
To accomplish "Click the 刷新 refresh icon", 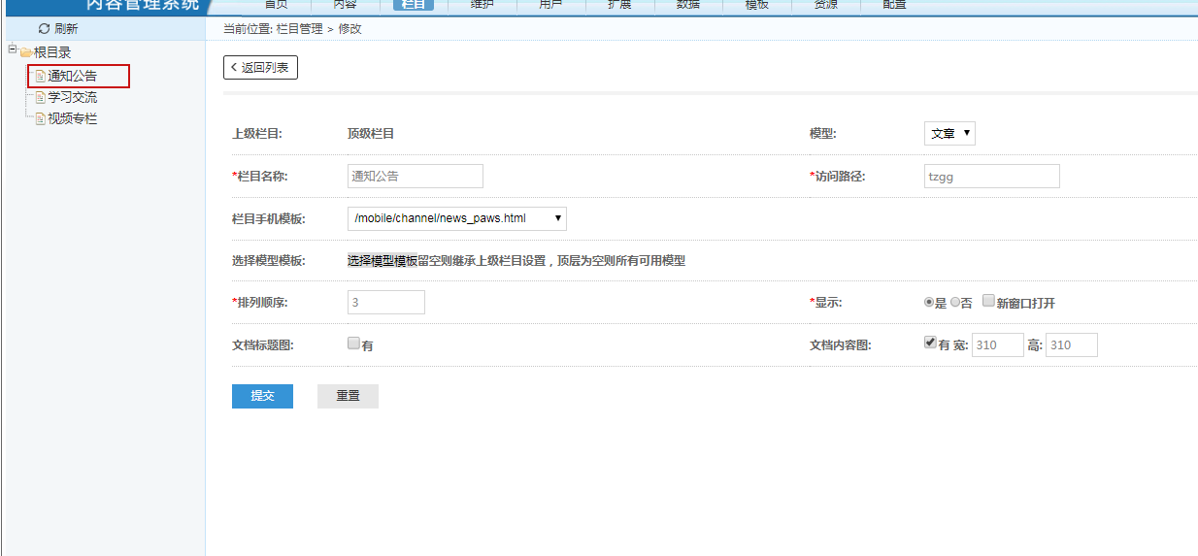I will pyautogui.click(x=44, y=29).
